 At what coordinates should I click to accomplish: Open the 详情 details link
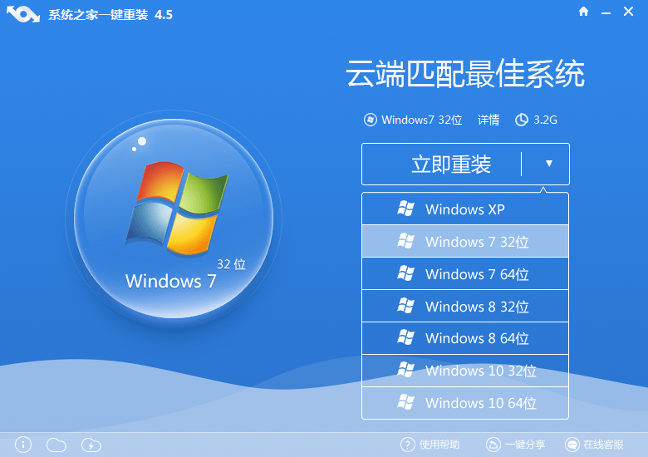point(488,120)
